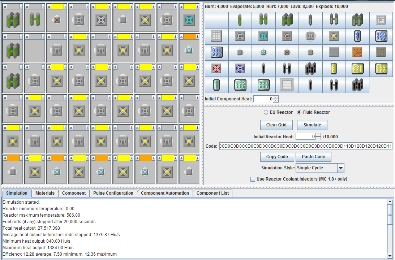
Task: Pick the single green helium coolant cell
Action: (216, 84)
